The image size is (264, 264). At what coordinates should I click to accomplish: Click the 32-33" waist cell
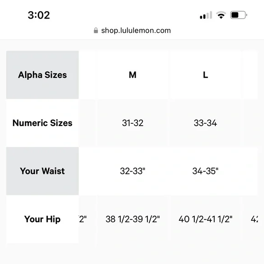tap(132, 171)
